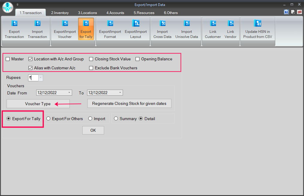This screenshot has width=304, height=196.
Task: Click the calculator icon near help
Action: 293,12
